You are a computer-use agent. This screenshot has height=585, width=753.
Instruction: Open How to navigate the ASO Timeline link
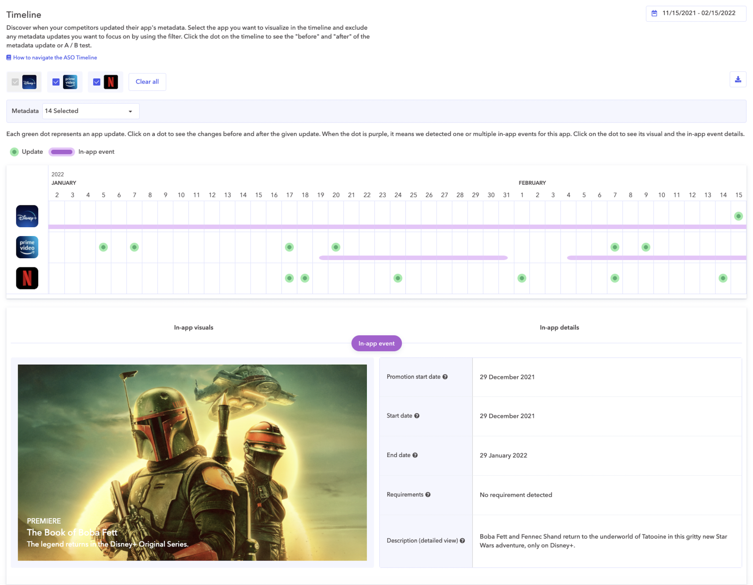click(55, 58)
